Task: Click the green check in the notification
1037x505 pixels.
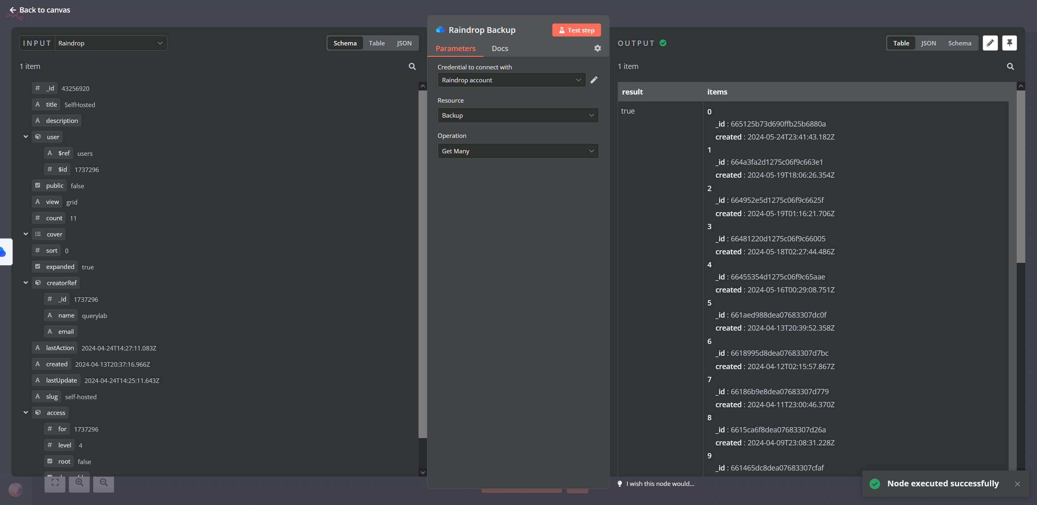Action: tap(875, 484)
